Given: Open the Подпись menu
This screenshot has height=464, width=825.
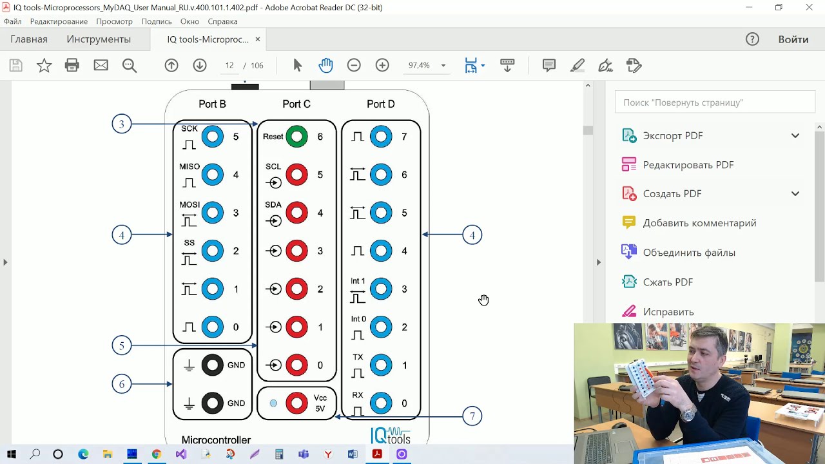Looking at the screenshot, I should [157, 21].
